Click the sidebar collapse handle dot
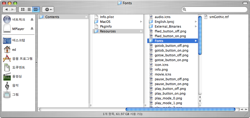The height and width of the screenshot is (118, 250). pos(37,63)
